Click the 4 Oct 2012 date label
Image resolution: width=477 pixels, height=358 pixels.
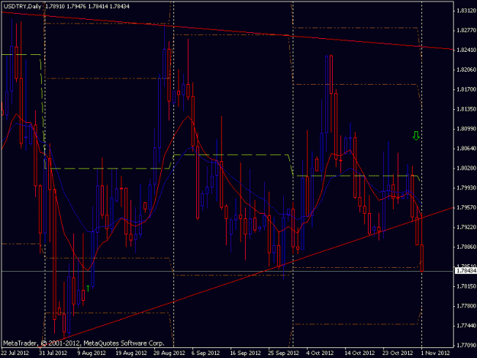(x=320, y=353)
